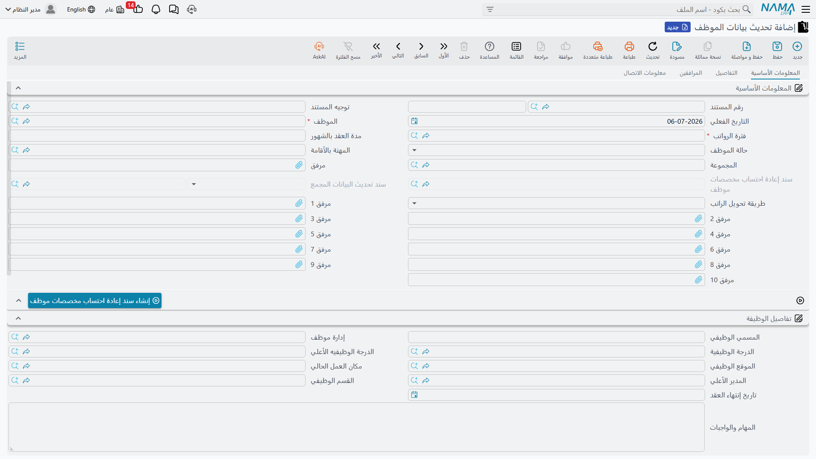Screen dimensions: 816x459
Task: Open the hamburger main menu
Action: (805, 9)
